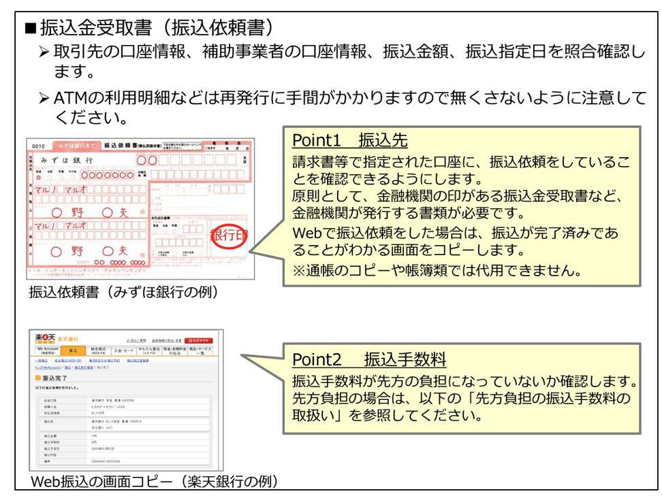This screenshot has height=496, width=662.
Task: Click the red 銀行印 stamp circle
Action: 229,236
